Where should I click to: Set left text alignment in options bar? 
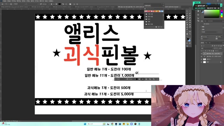point(51,4)
